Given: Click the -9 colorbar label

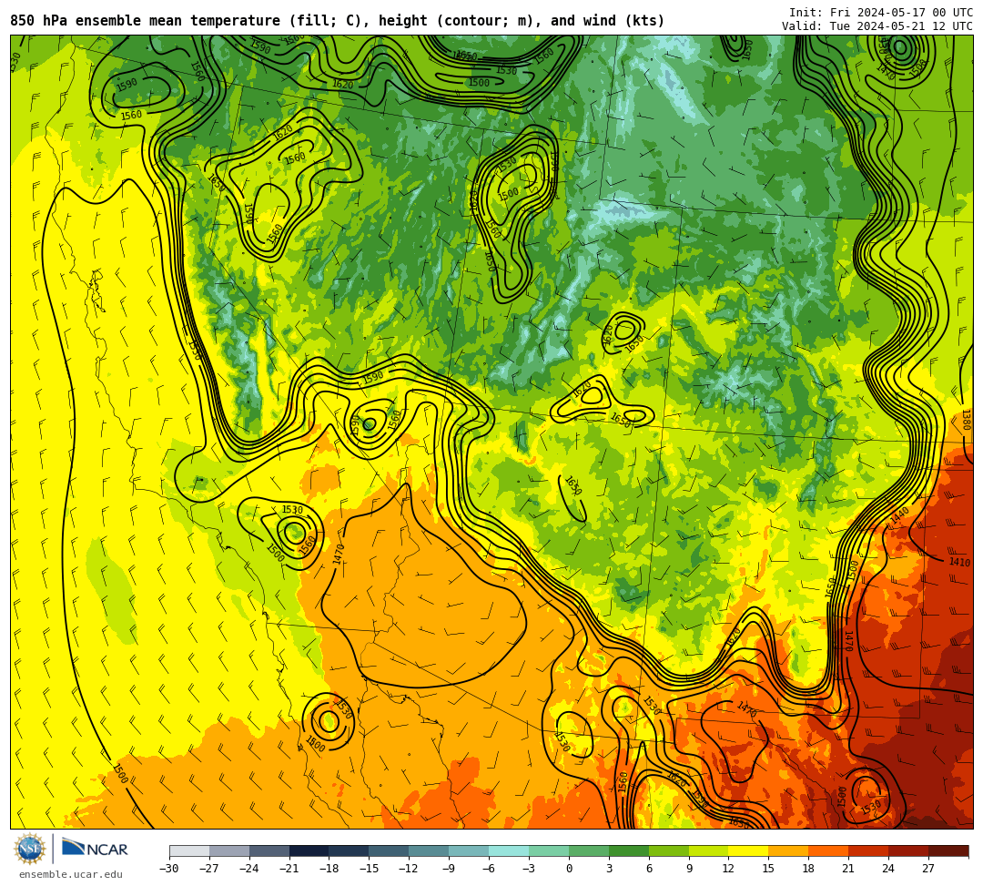Looking at the screenshot, I should coord(449,869).
